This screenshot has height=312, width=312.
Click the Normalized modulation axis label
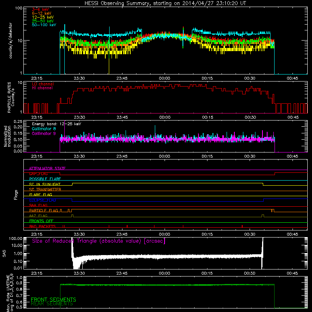click(7, 136)
